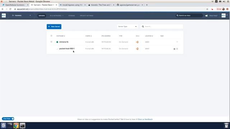Click the announcements megaphone icon
The width and height of the screenshot is (230, 129).
(x=206, y=16)
